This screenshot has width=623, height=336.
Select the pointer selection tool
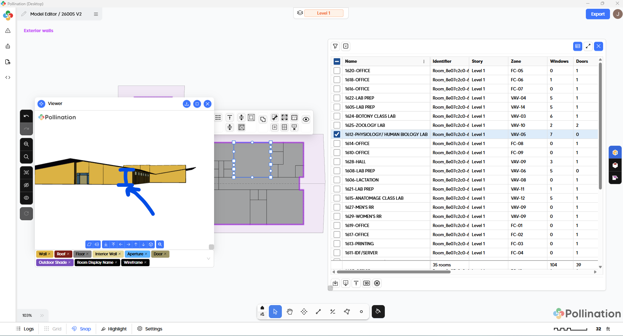275,312
